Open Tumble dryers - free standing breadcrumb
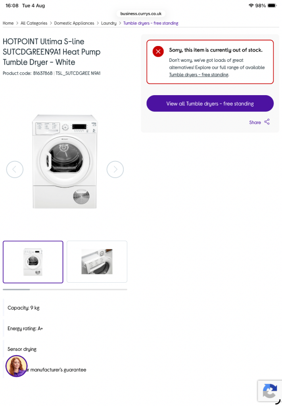 click(151, 23)
